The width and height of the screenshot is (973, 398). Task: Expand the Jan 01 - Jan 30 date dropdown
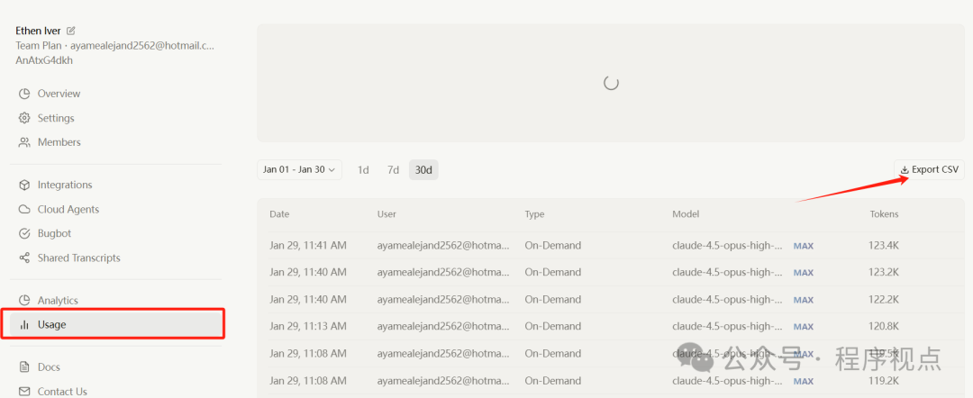pyautogui.click(x=299, y=169)
